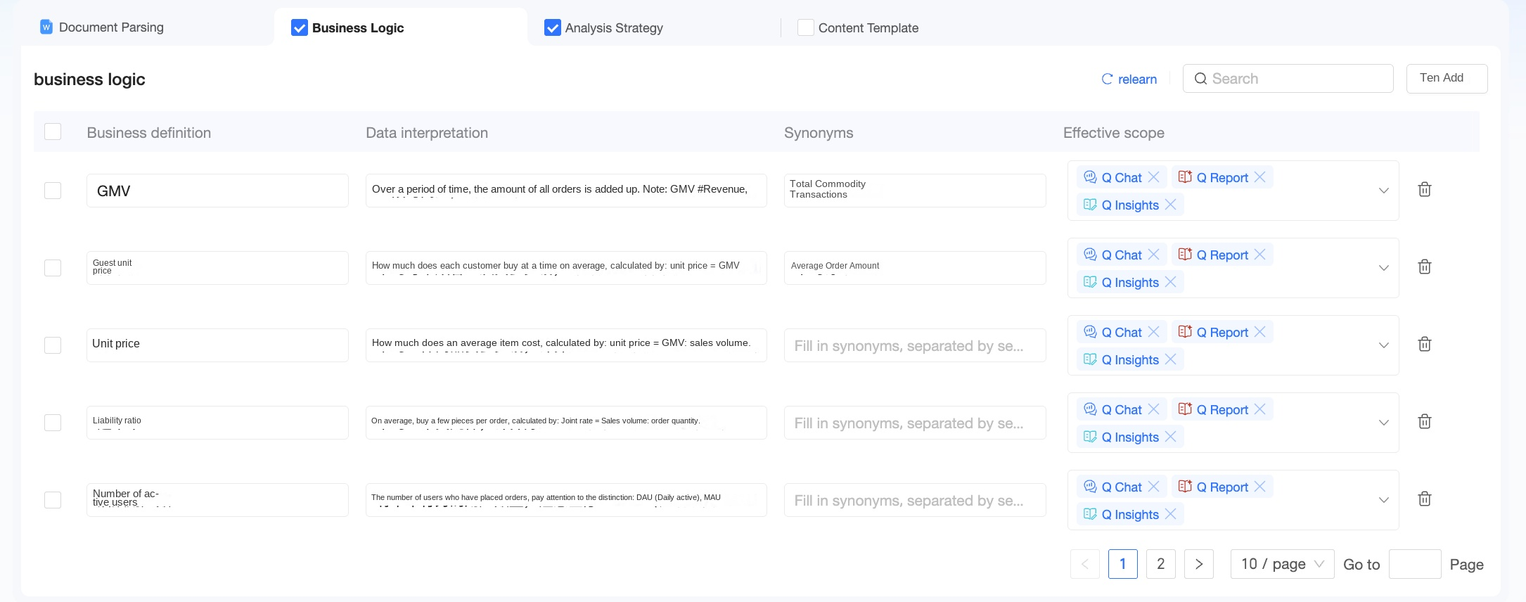The image size is (1526, 602).
Task: Remove Q Insights tag in Liability ratio row
Action: coord(1171,437)
